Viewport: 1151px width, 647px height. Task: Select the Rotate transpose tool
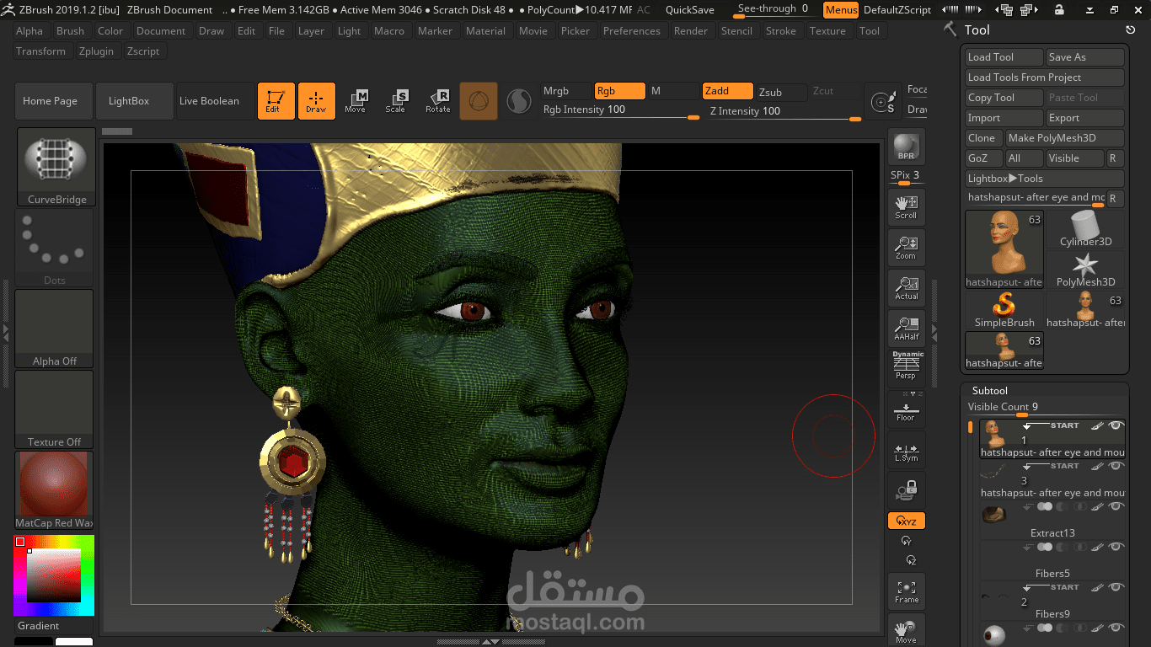[437, 101]
